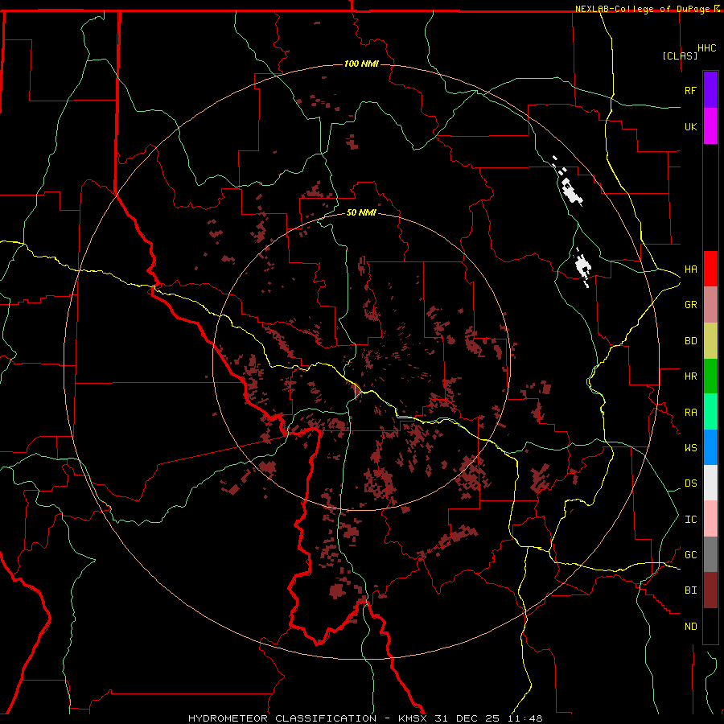Click the GR legend label
724x724 pixels.
tap(690, 305)
